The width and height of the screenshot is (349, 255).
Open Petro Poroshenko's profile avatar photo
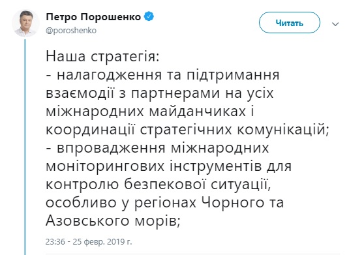click(x=25, y=23)
